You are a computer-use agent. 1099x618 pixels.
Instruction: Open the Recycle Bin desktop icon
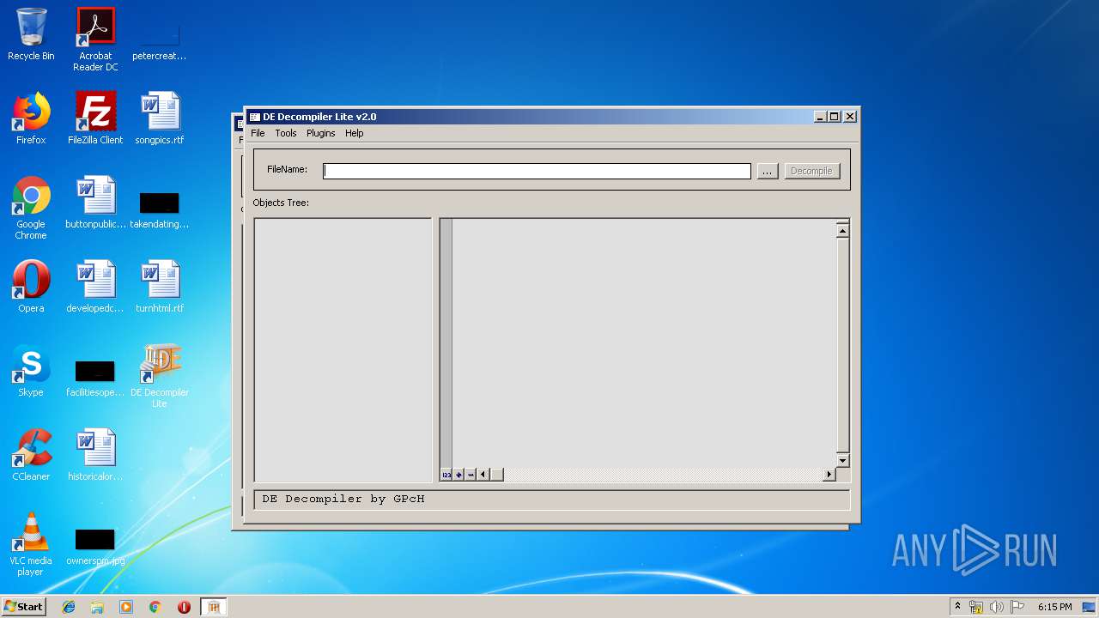[x=31, y=34]
